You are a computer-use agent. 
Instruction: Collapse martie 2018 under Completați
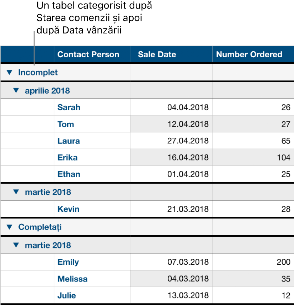16,245
